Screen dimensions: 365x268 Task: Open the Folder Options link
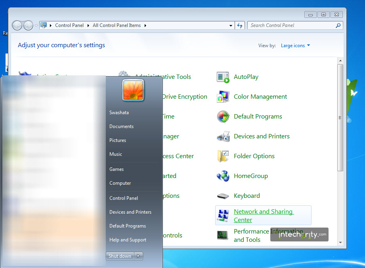(x=254, y=156)
